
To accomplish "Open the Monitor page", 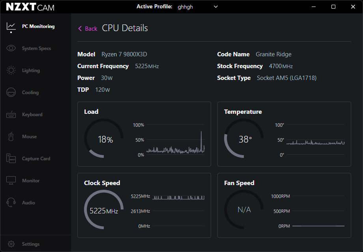I will click(x=31, y=181).
